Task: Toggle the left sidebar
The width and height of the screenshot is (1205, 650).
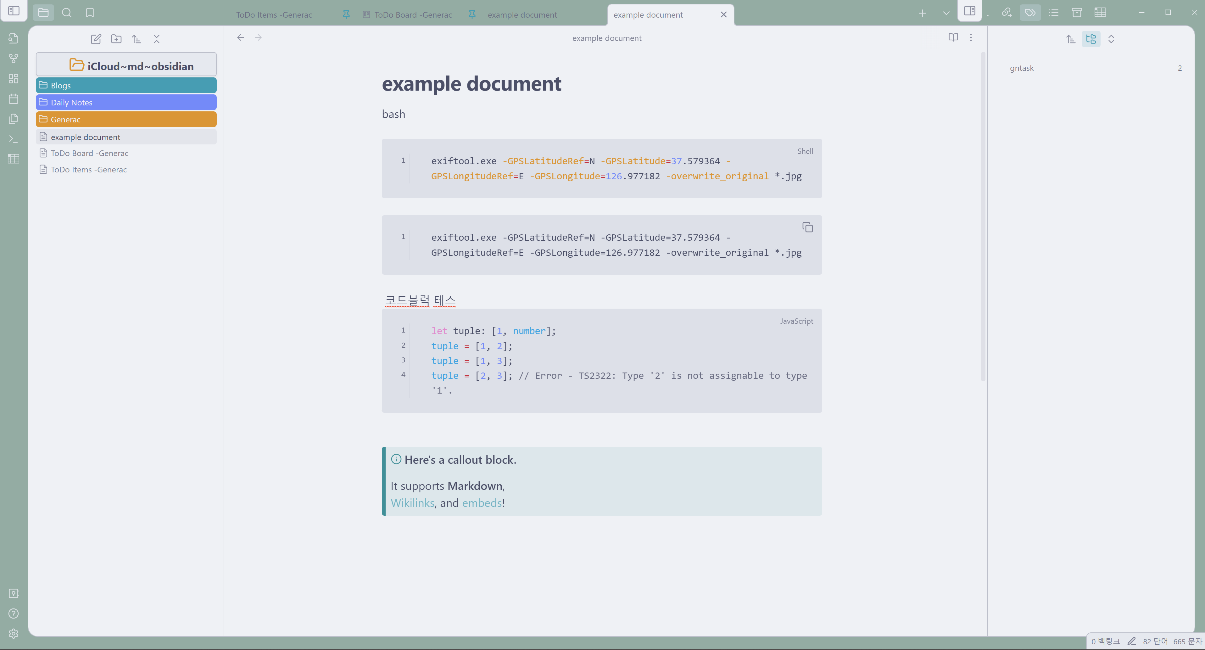Action: [x=14, y=11]
